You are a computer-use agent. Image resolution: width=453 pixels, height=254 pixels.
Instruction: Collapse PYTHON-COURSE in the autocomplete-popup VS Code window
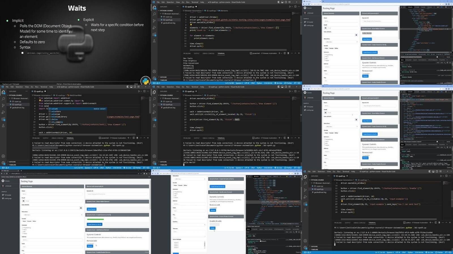16,95
